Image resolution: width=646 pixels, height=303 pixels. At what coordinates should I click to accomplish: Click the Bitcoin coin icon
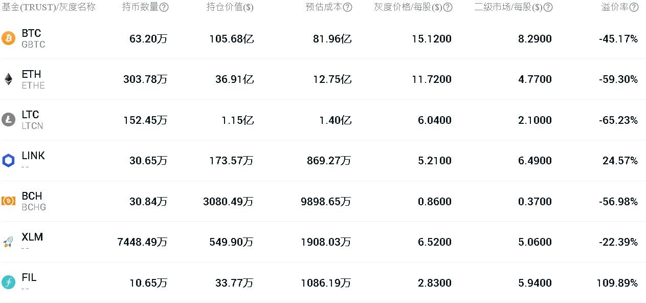coord(9,38)
